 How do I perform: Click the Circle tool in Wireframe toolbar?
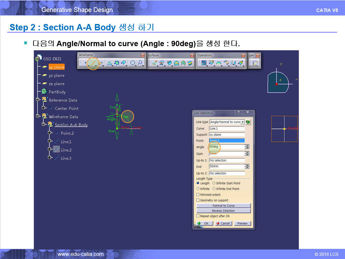(x=133, y=64)
